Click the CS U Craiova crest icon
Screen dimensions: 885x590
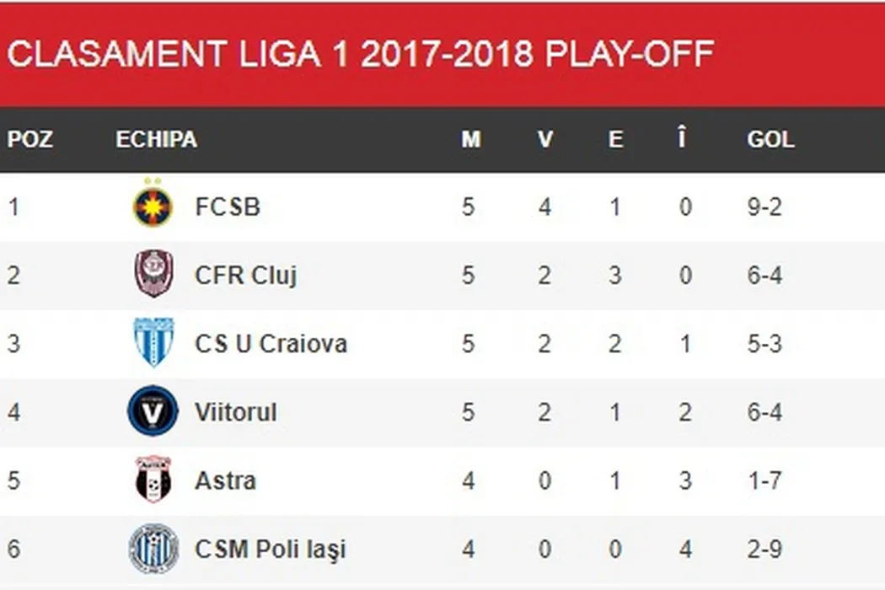[153, 343]
